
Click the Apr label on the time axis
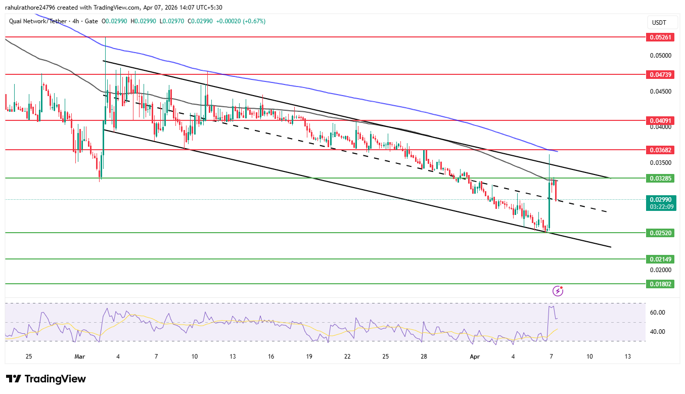pos(474,357)
